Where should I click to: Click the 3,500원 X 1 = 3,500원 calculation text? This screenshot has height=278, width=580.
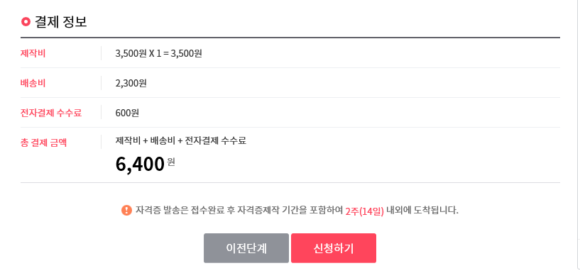point(159,54)
